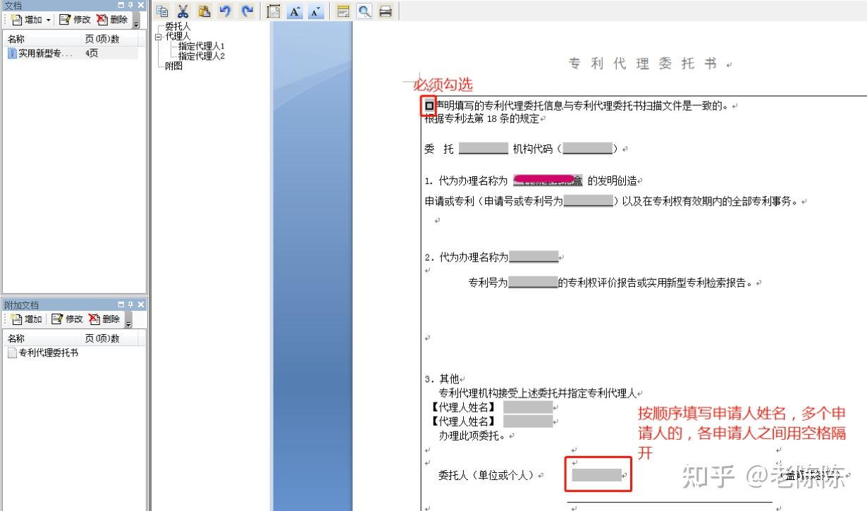Click the second 【代理人姓名】 field
867x511 pixels.
[528, 421]
